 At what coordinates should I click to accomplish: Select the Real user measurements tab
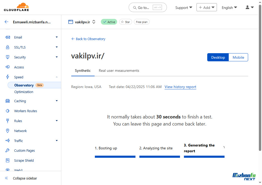(119, 71)
